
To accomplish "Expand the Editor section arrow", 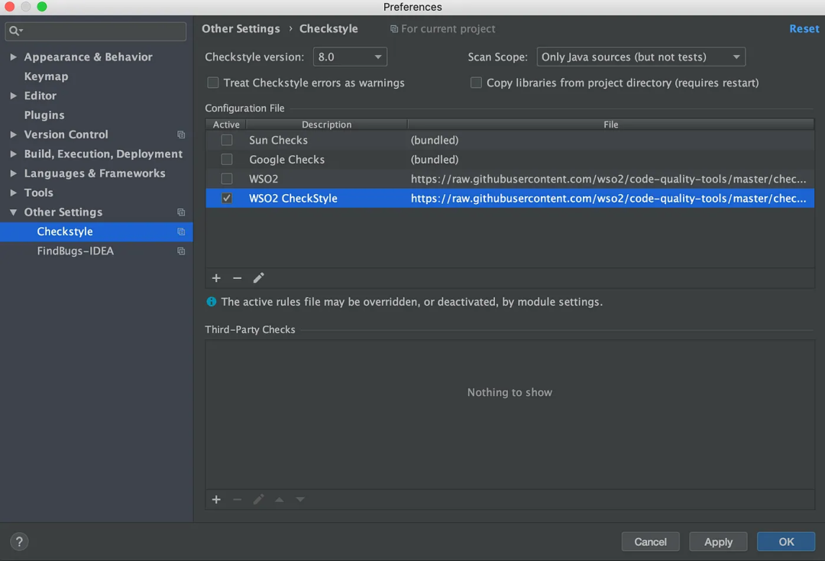I will pyautogui.click(x=14, y=96).
